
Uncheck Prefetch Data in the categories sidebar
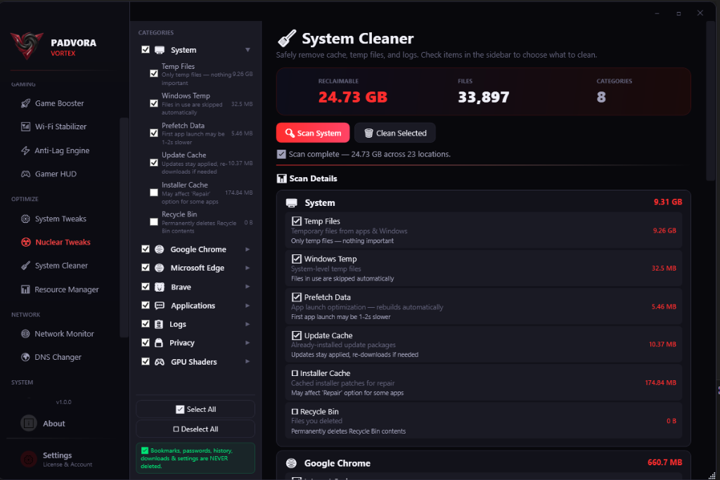[x=154, y=133]
